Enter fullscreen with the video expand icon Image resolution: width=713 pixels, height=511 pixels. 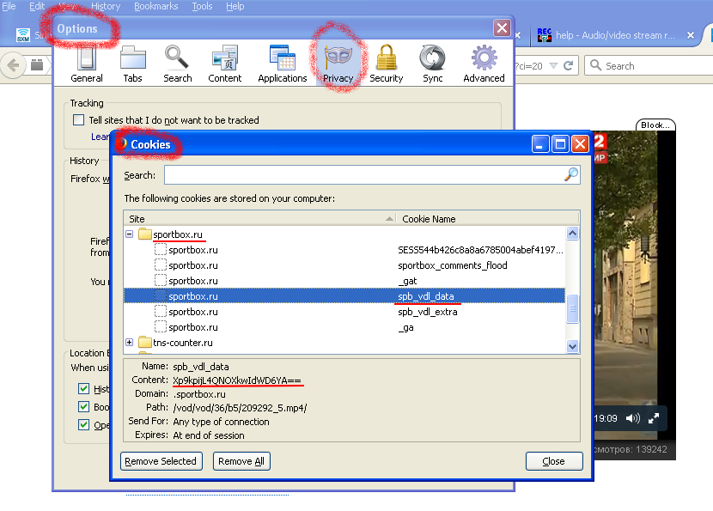[654, 418]
